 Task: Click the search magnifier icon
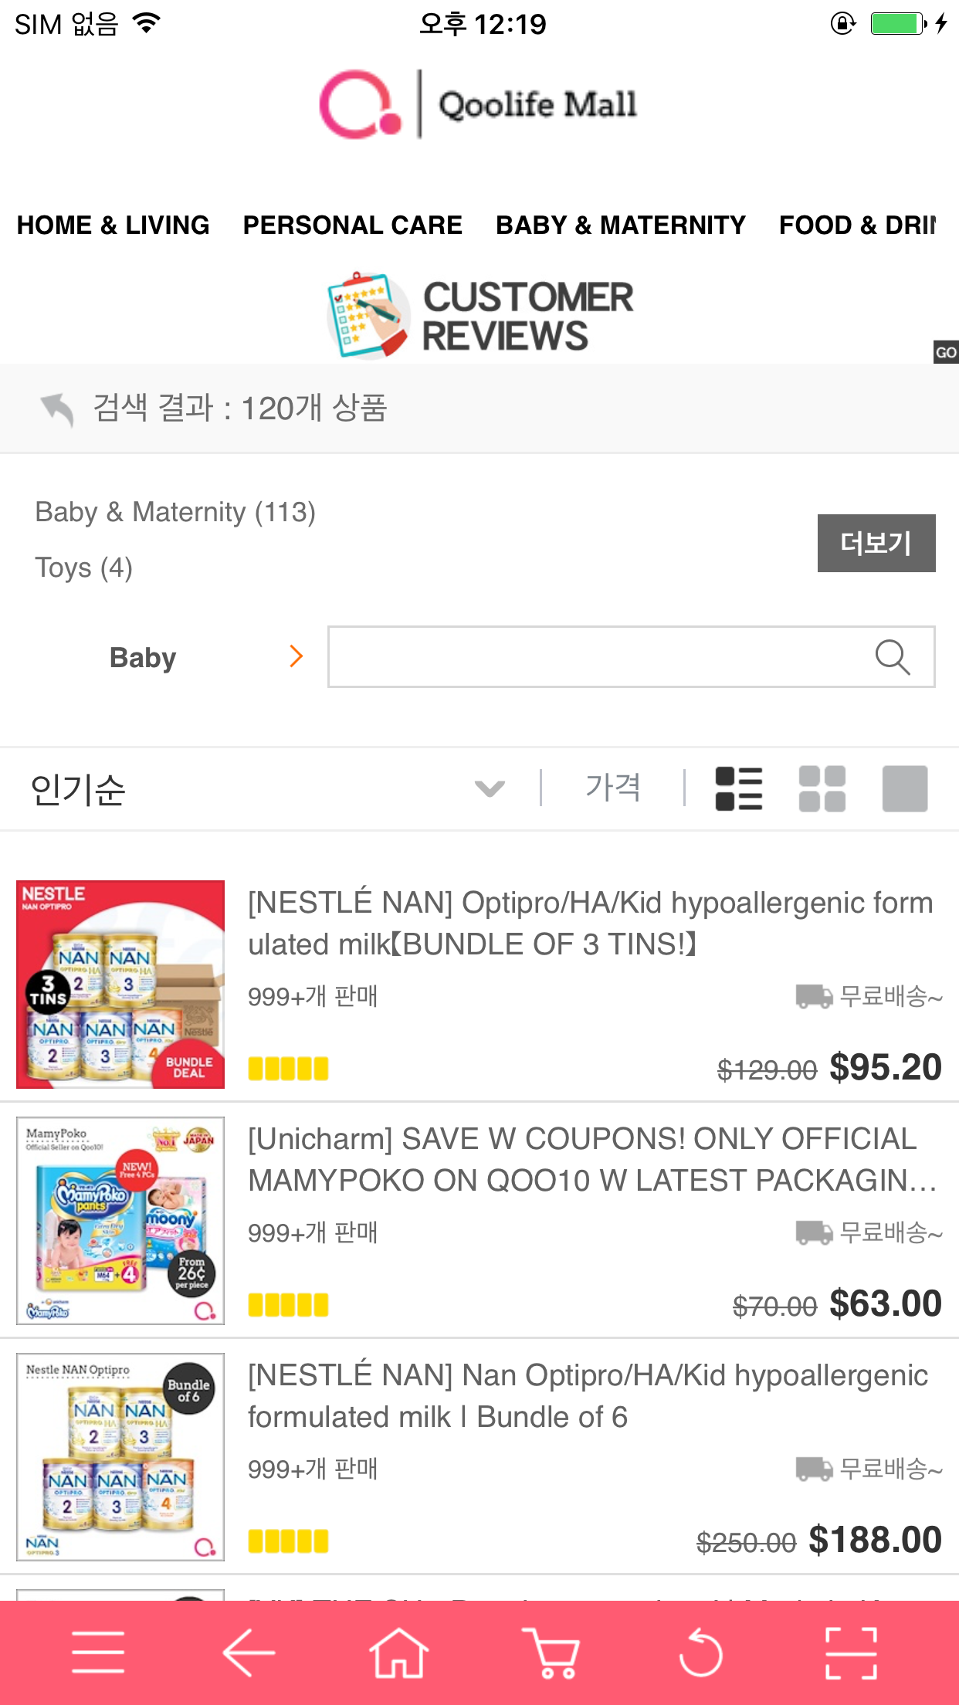(x=892, y=657)
